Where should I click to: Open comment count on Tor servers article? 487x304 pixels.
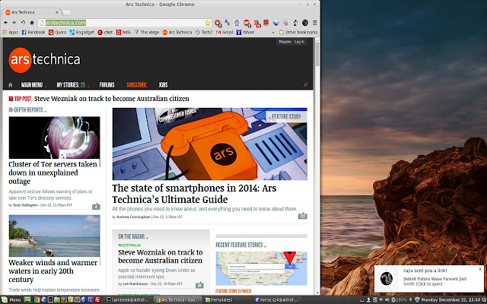[96, 206]
